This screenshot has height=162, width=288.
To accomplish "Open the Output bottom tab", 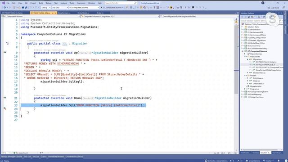I will pos(44,157).
